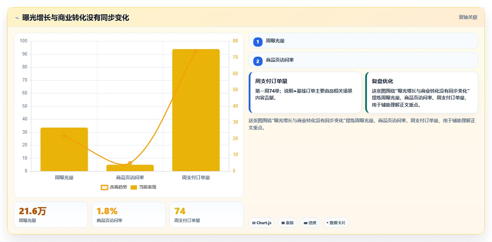This screenshot has height=242, width=492.
Task: Click numbered badge 2 for 商品页访问率
Action: (258, 61)
